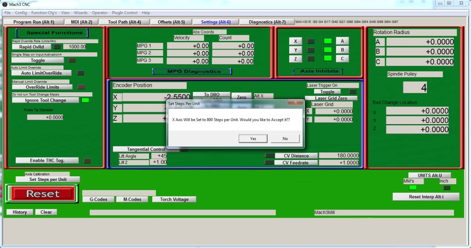Click To DRO button for X encoder
The height and width of the screenshot is (248, 471).
(212, 95)
